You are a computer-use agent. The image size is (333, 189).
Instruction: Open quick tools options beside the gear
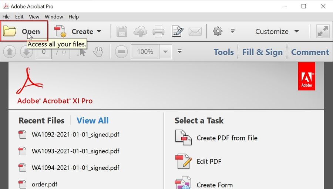coord(233,31)
